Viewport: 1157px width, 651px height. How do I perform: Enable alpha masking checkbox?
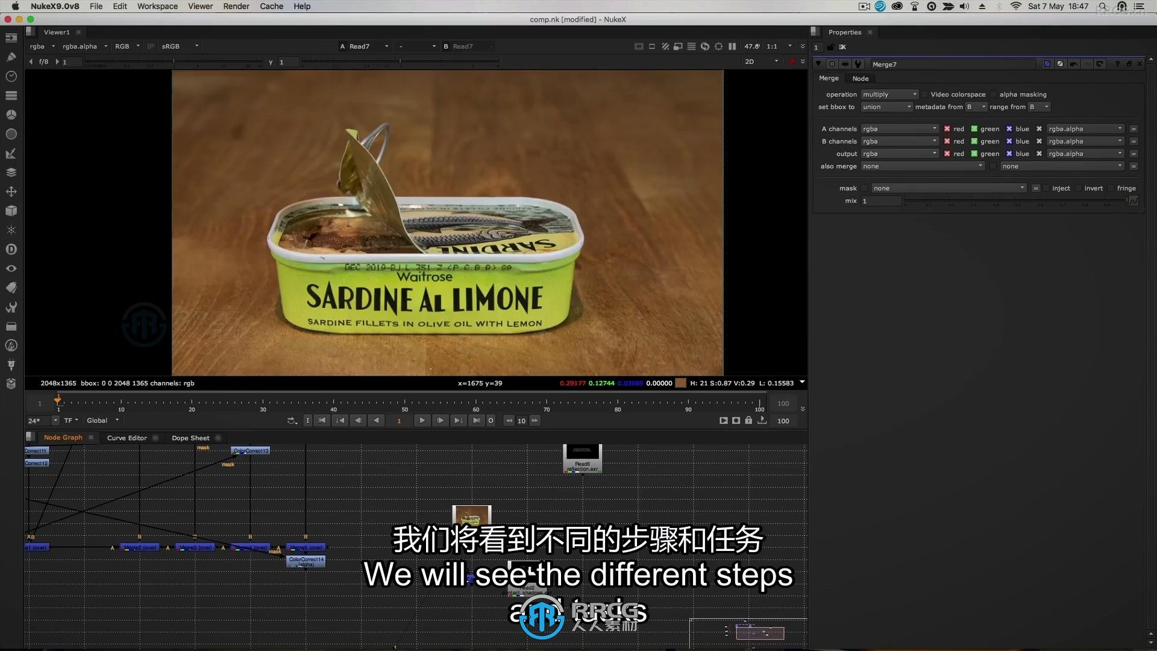coord(994,95)
